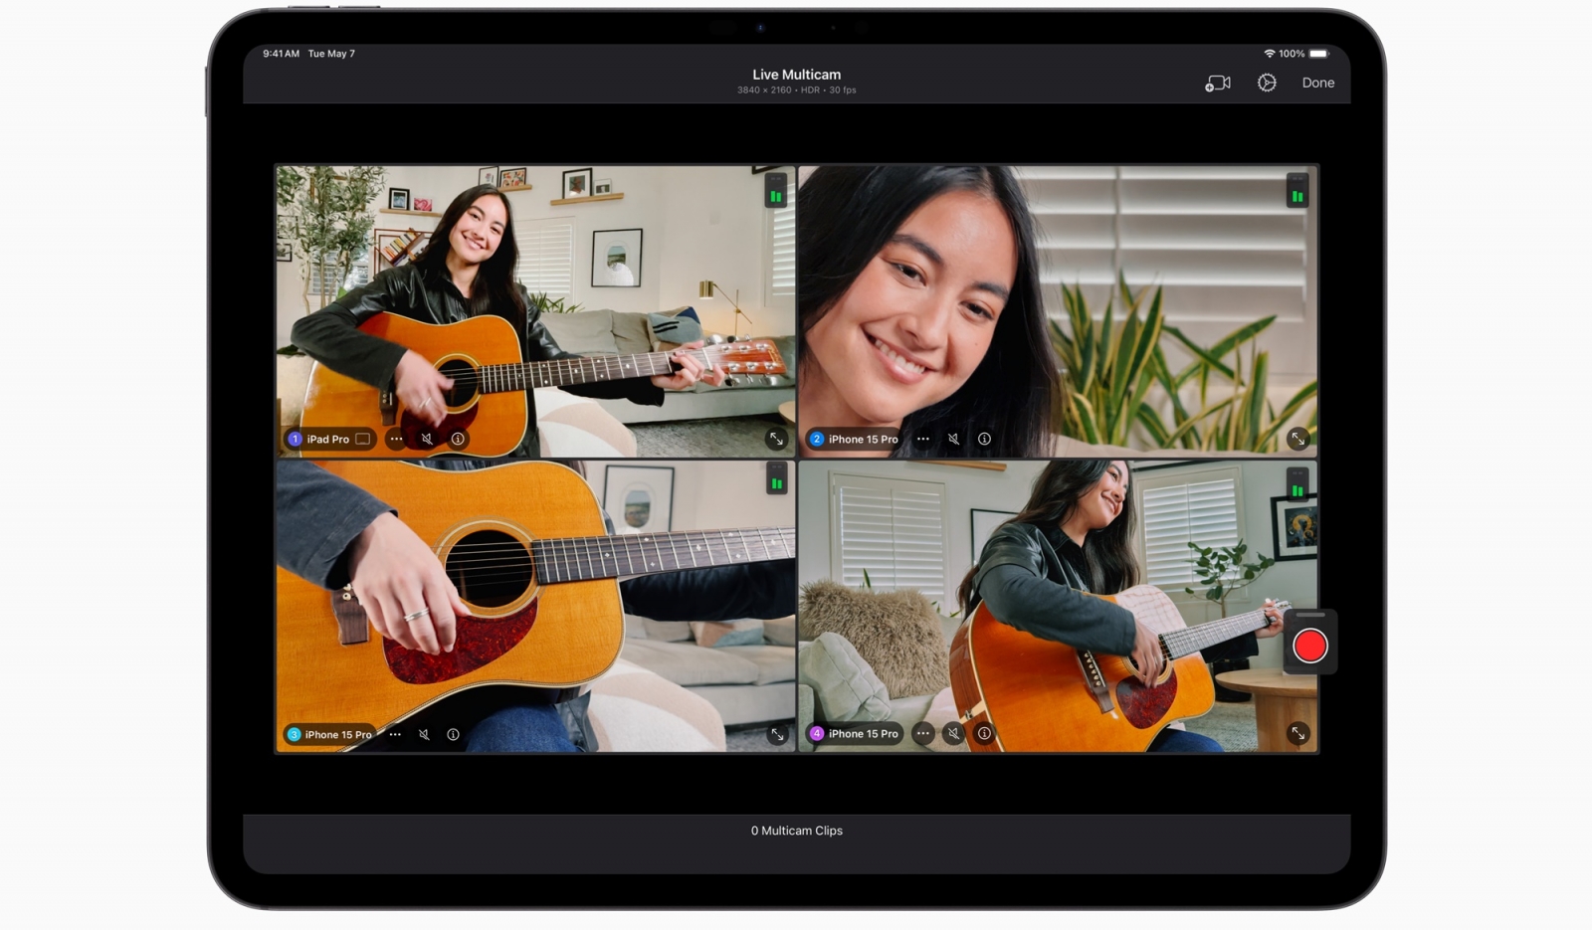Select the iPad Pro camera label

point(329,439)
